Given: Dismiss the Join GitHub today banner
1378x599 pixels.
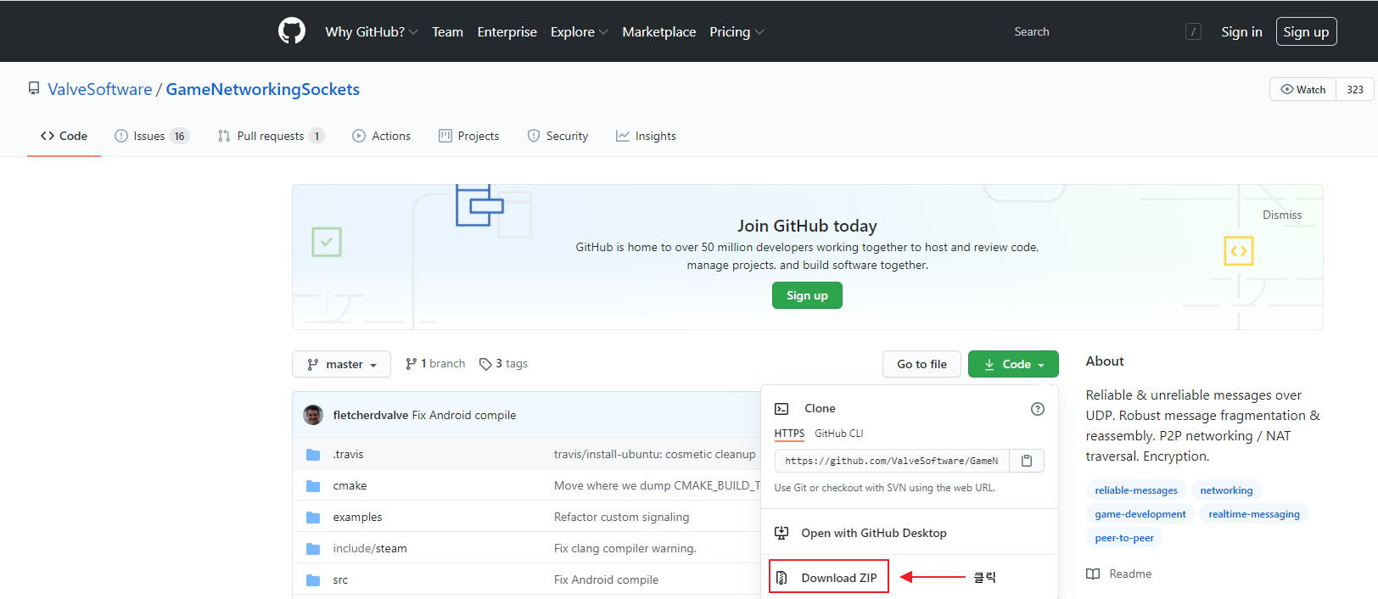Looking at the screenshot, I should pyautogui.click(x=1281, y=215).
